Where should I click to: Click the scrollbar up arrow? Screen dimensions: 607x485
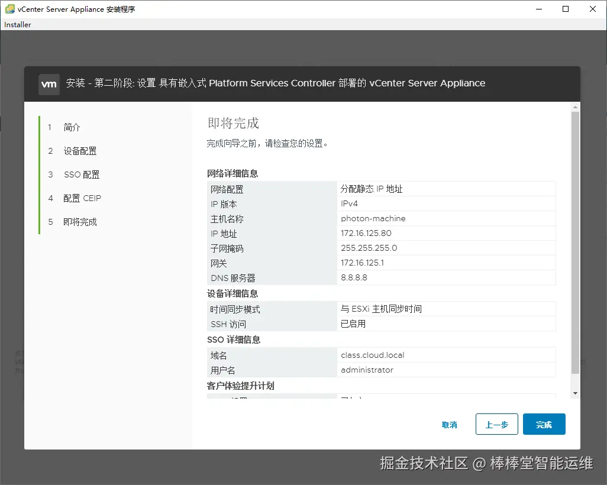pyautogui.click(x=575, y=107)
